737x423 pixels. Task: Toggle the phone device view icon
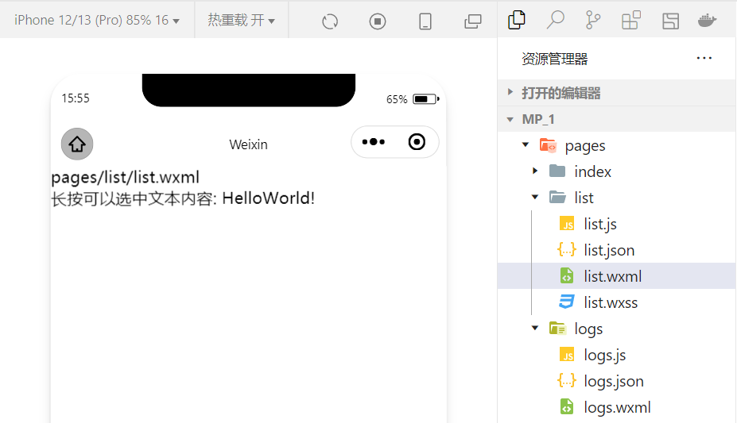pyautogui.click(x=425, y=21)
